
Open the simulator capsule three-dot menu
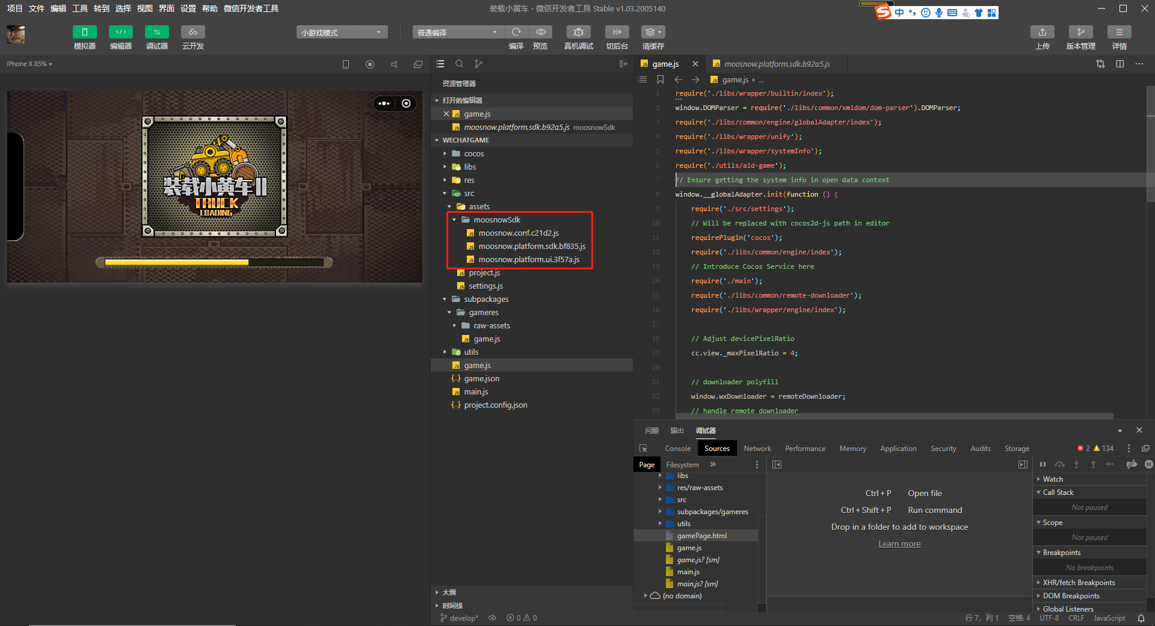pyautogui.click(x=384, y=103)
